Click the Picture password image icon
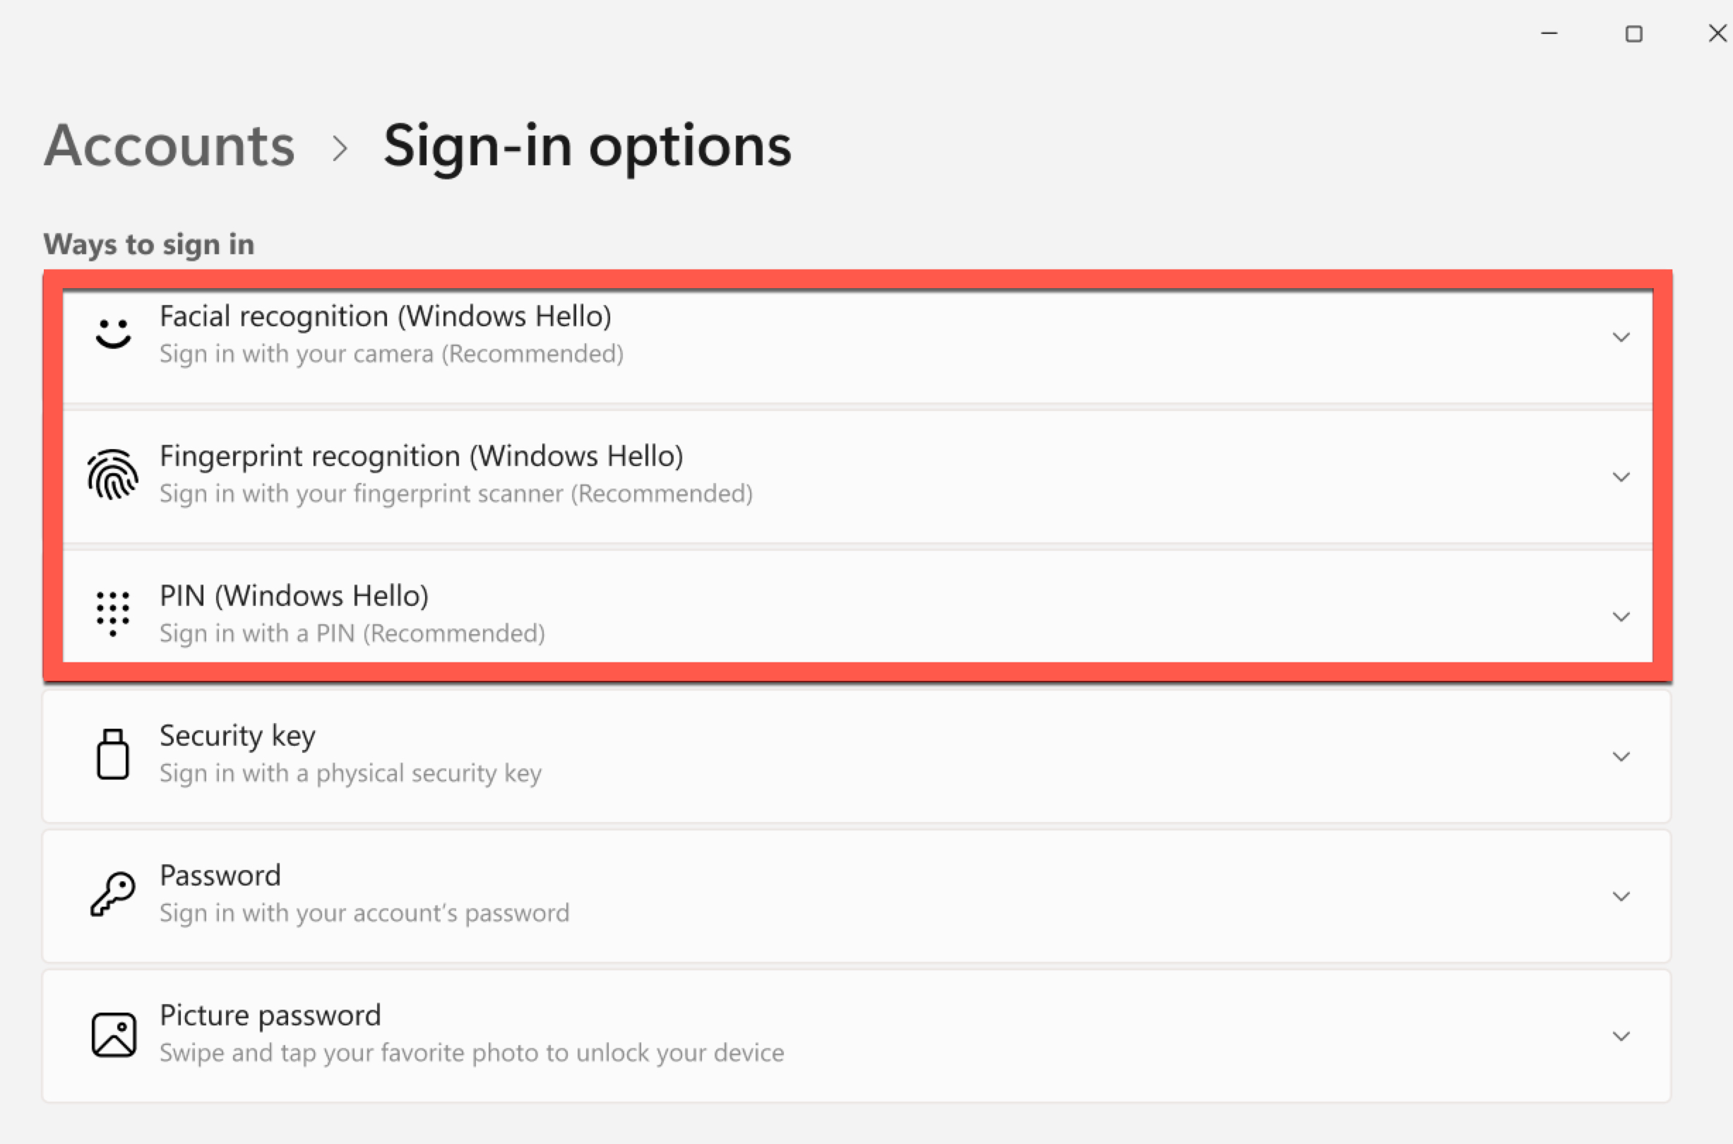Image resolution: width=1733 pixels, height=1144 pixels. click(113, 1034)
